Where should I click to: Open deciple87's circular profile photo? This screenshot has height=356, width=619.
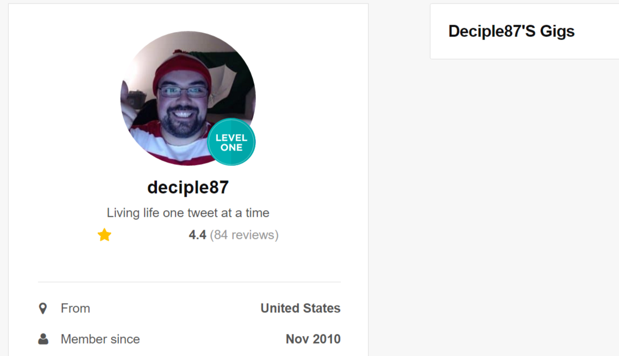[x=188, y=98]
